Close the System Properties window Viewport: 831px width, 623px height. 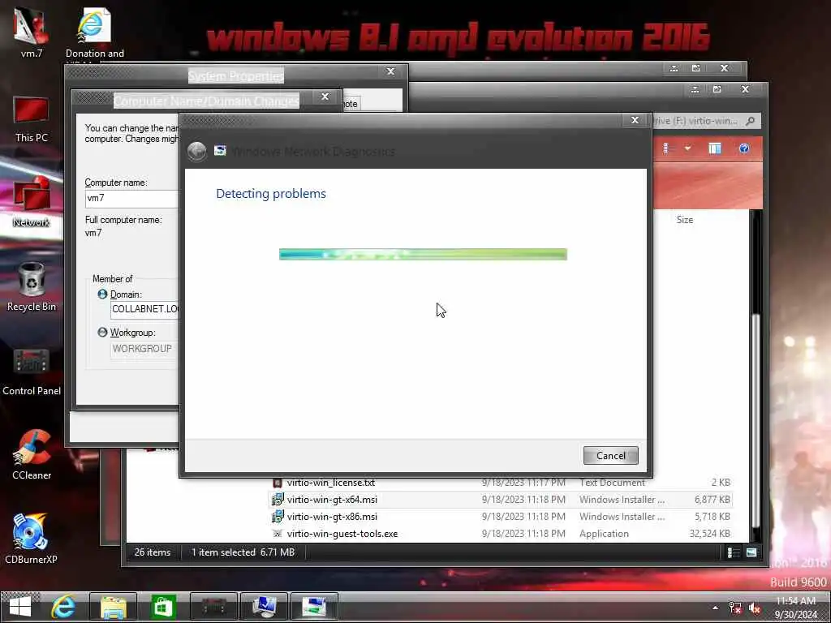pos(390,71)
